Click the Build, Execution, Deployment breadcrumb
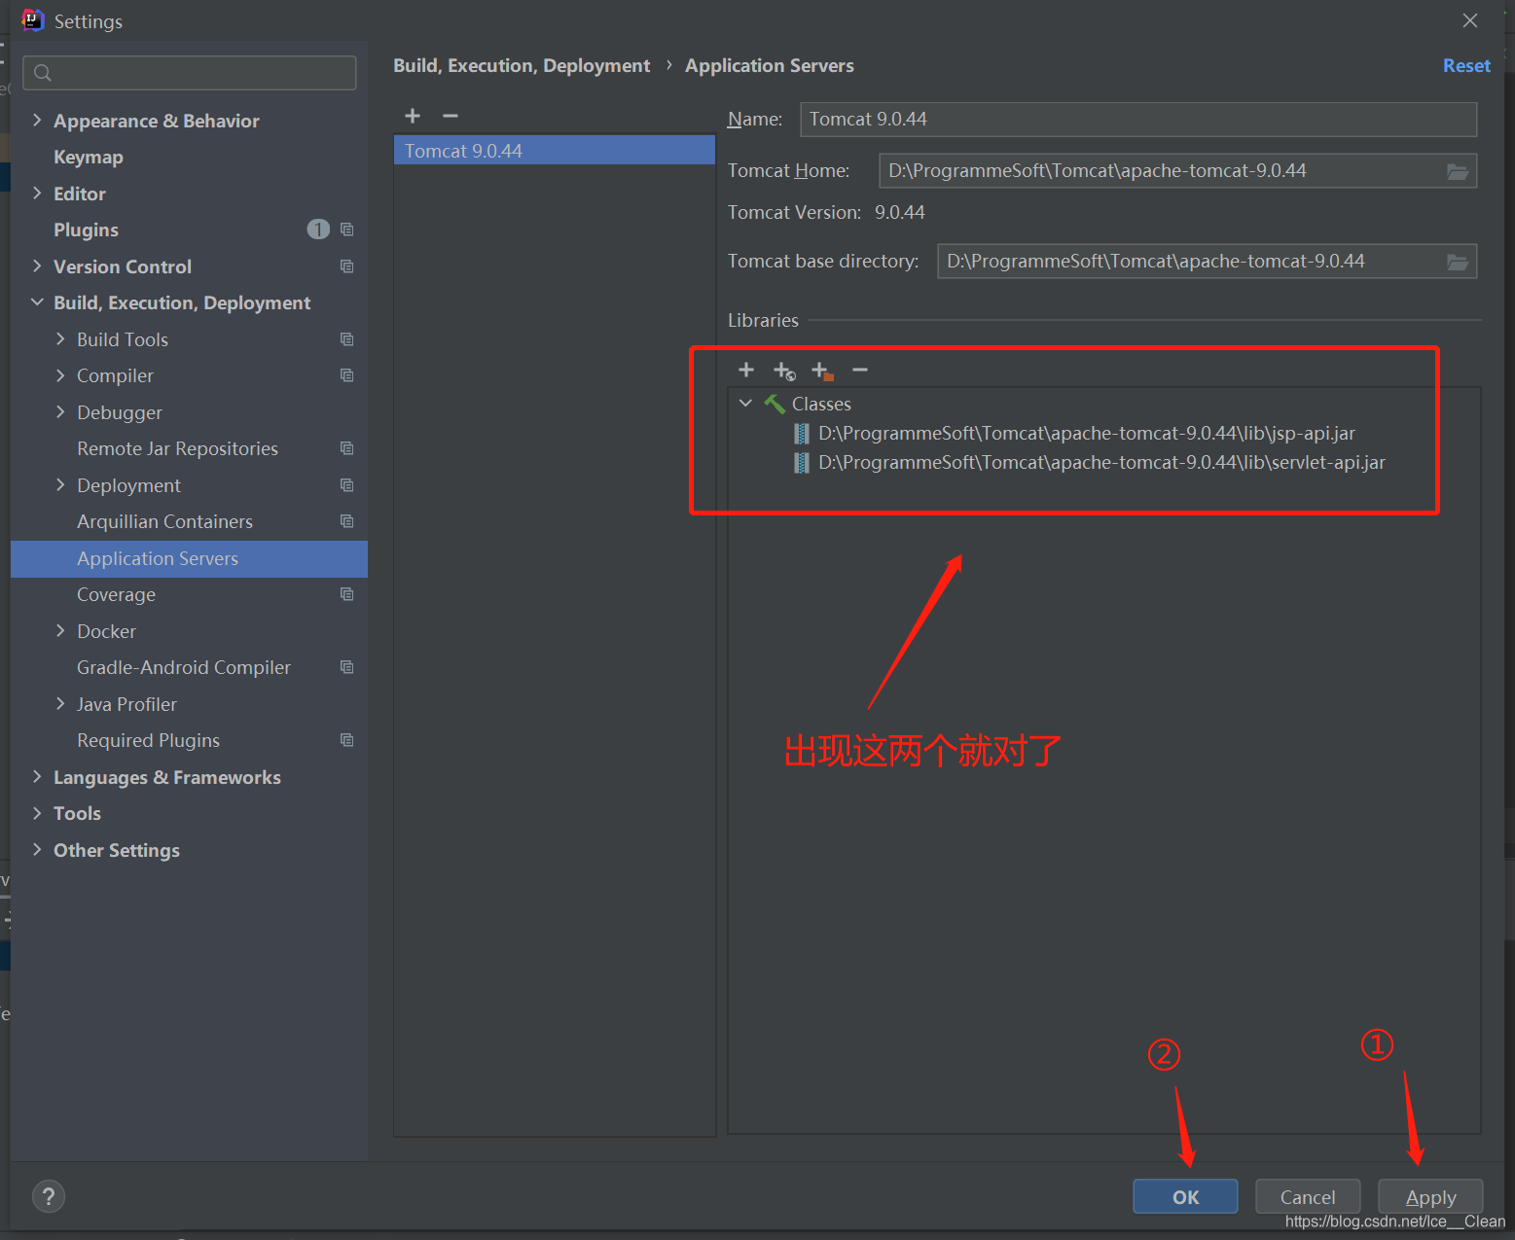The height and width of the screenshot is (1240, 1515). pyautogui.click(x=522, y=66)
